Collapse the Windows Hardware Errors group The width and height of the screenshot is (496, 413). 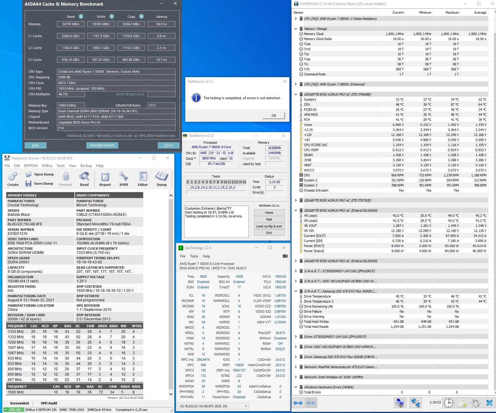[x=296, y=387]
